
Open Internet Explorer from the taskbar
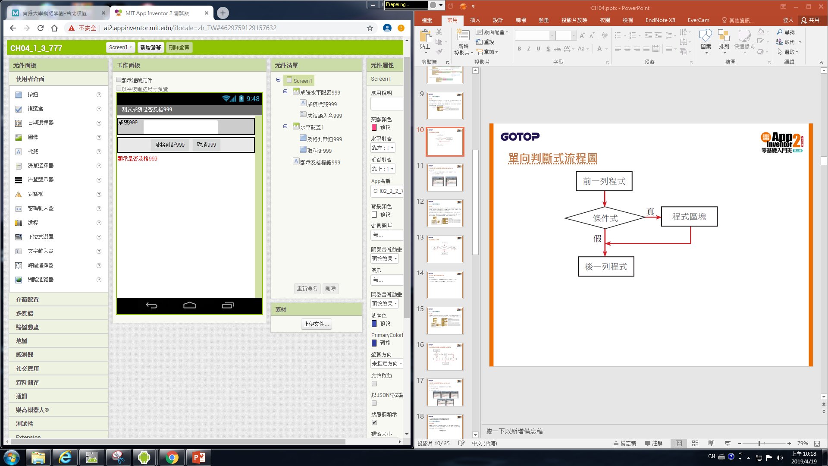[65, 457]
